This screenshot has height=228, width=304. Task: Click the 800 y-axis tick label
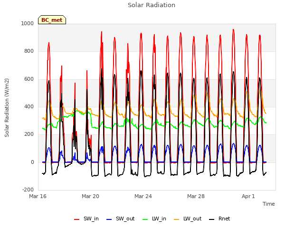(x=29, y=51)
